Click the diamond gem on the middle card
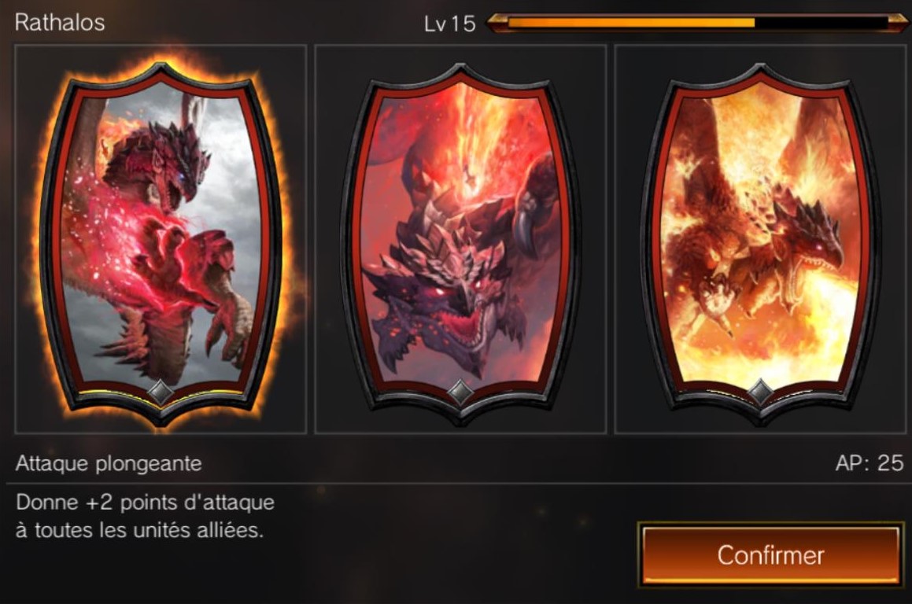 [x=460, y=392]
